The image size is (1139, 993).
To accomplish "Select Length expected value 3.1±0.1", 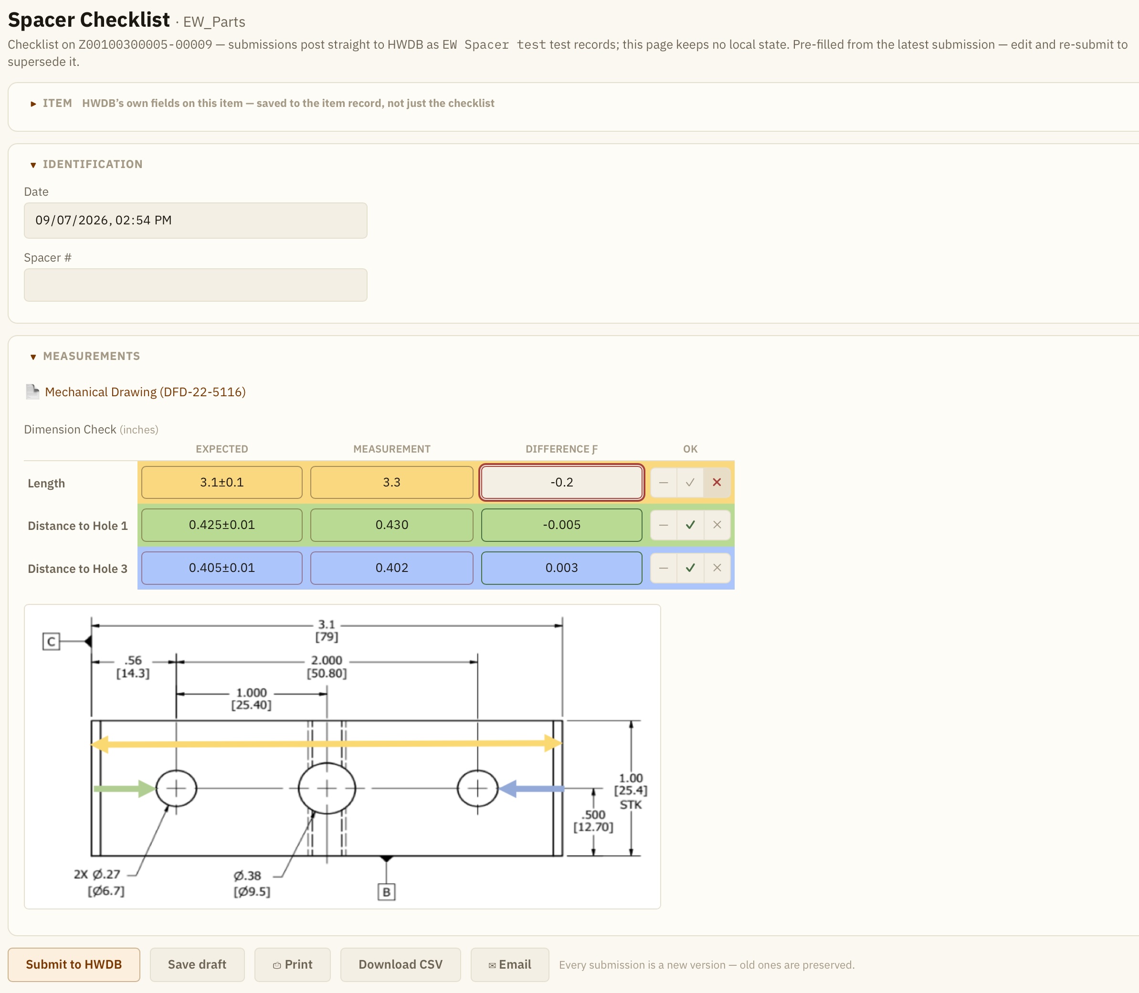I will 221,482.
